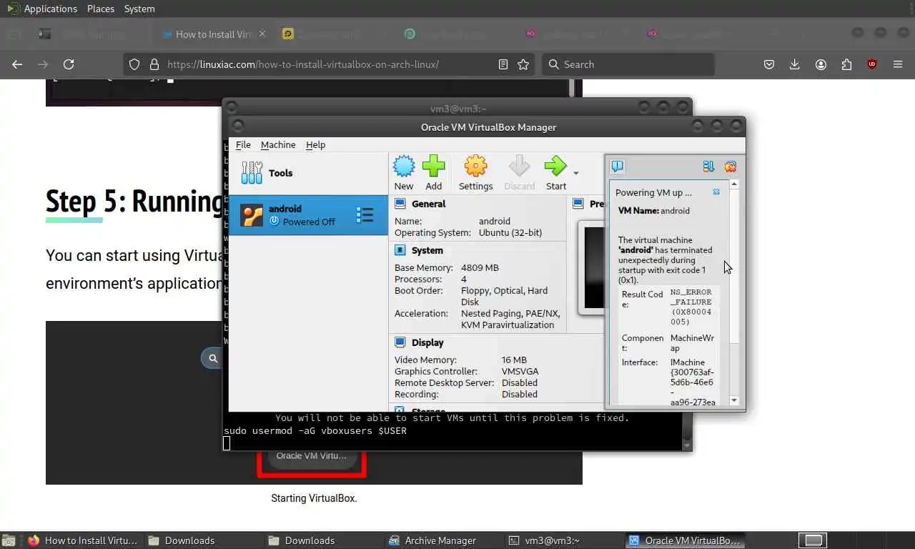The width and height of the screenshot is (915, 549).
Task: Click the Save to Pocket icon
Action: coord(769,64)
